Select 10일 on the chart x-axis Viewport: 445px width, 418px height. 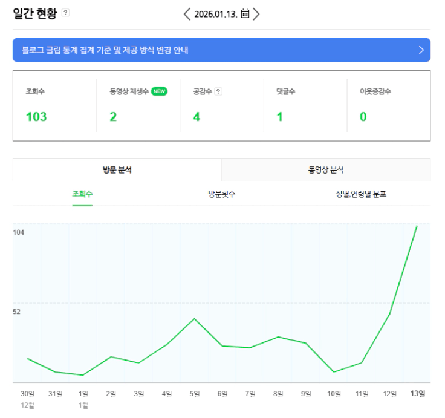point(334,394)
